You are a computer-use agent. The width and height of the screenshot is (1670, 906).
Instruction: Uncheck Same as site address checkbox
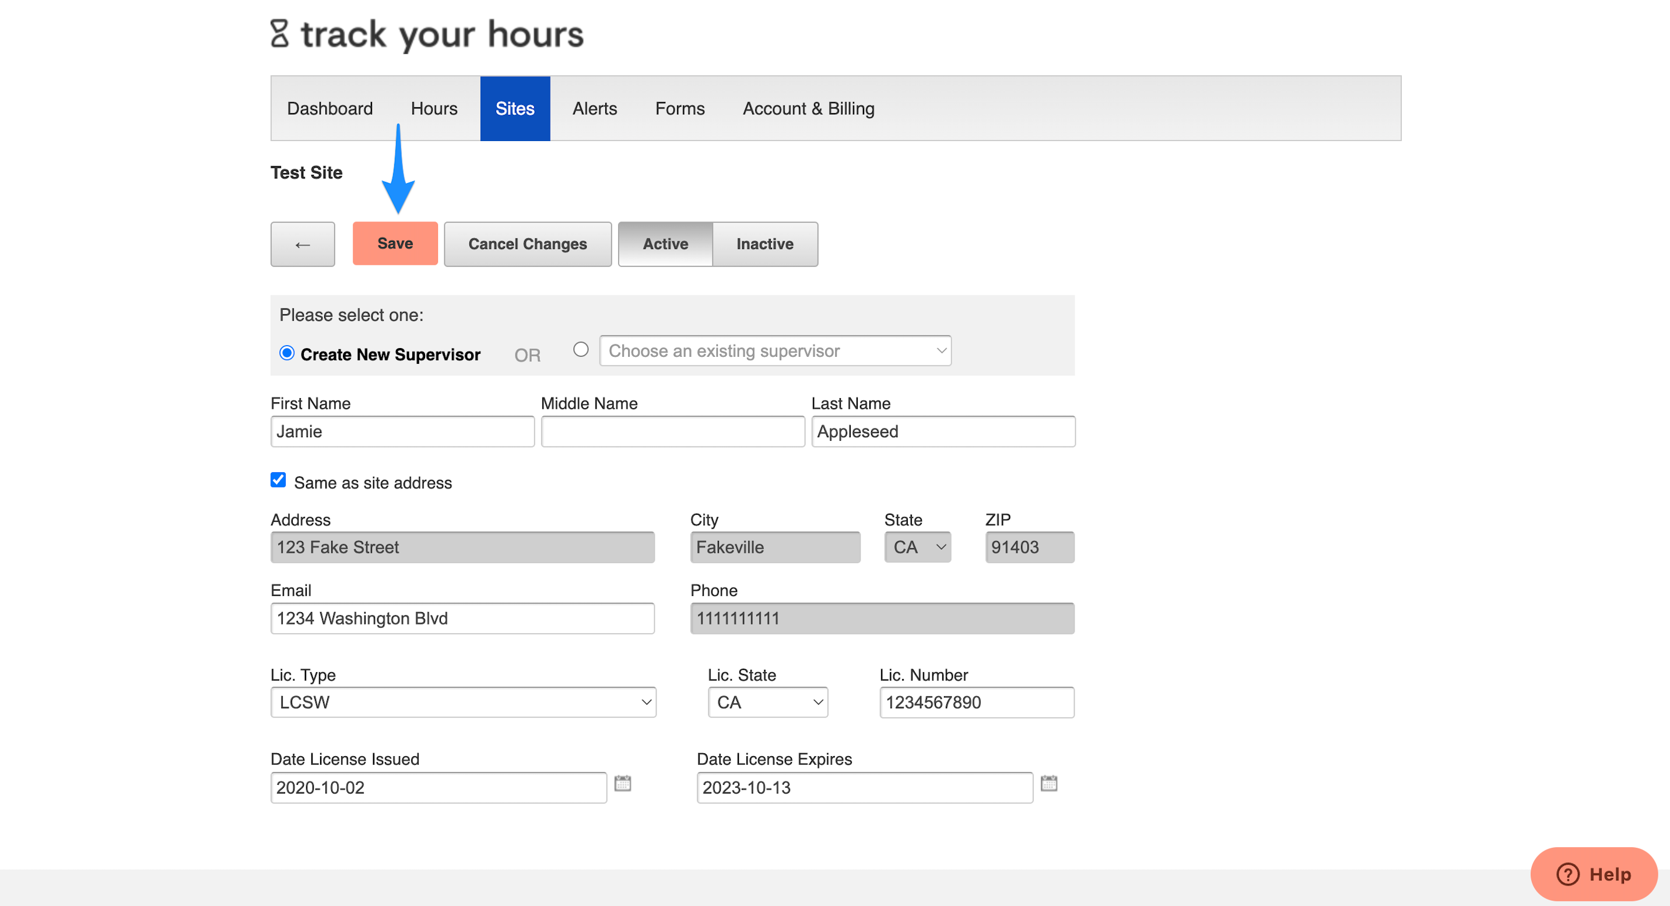click(x=278, y=480)
